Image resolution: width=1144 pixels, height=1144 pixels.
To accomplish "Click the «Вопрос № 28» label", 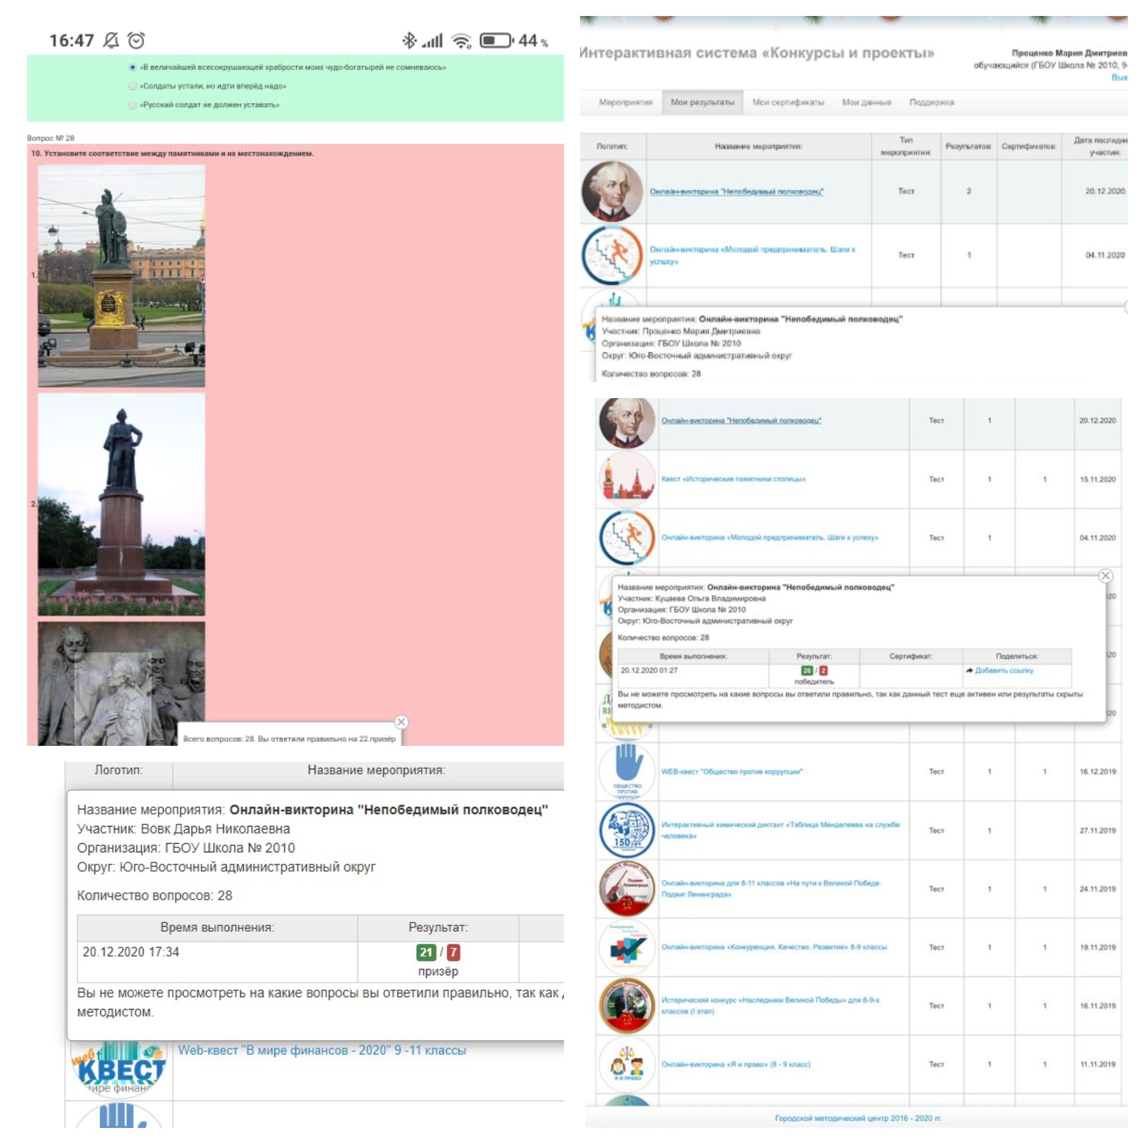I will 50,138.
